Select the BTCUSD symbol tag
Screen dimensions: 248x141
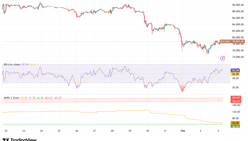click(x=225, y=42)
